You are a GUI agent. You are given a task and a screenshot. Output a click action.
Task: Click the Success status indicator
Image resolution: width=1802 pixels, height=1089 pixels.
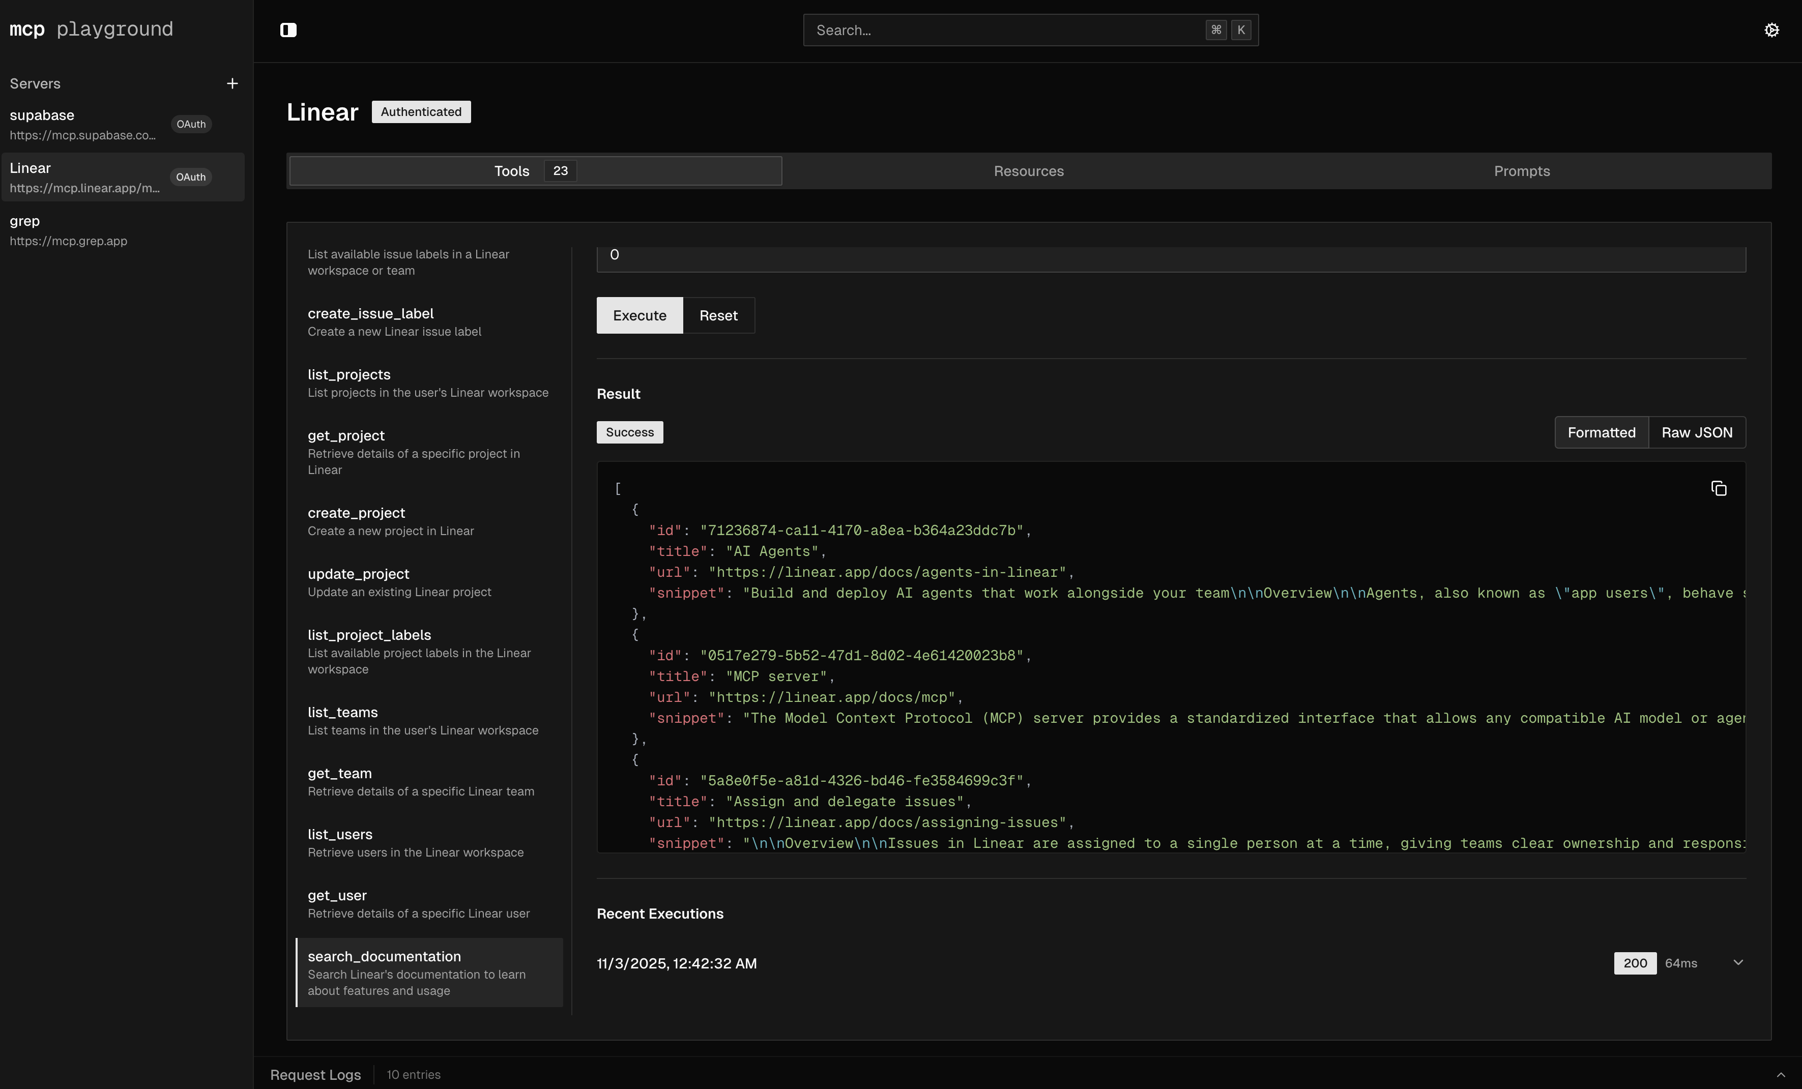pyautogui.click(x=629, y=432)
